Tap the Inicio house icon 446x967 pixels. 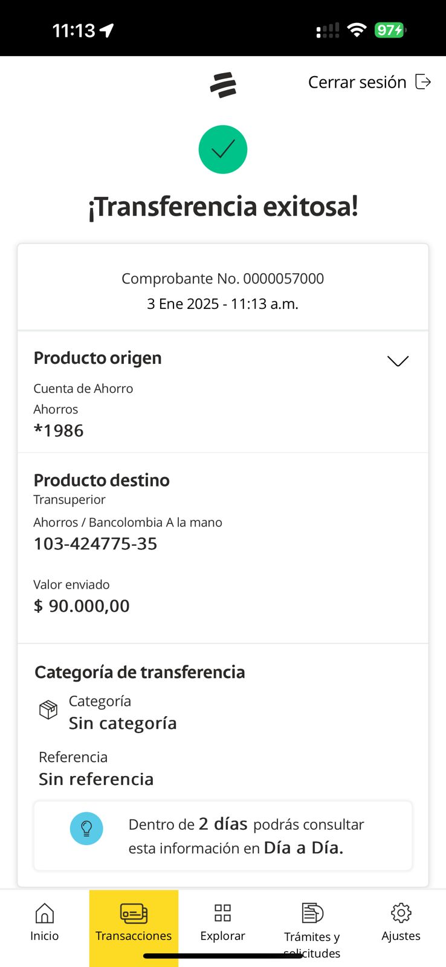click(x=45, y=913)
